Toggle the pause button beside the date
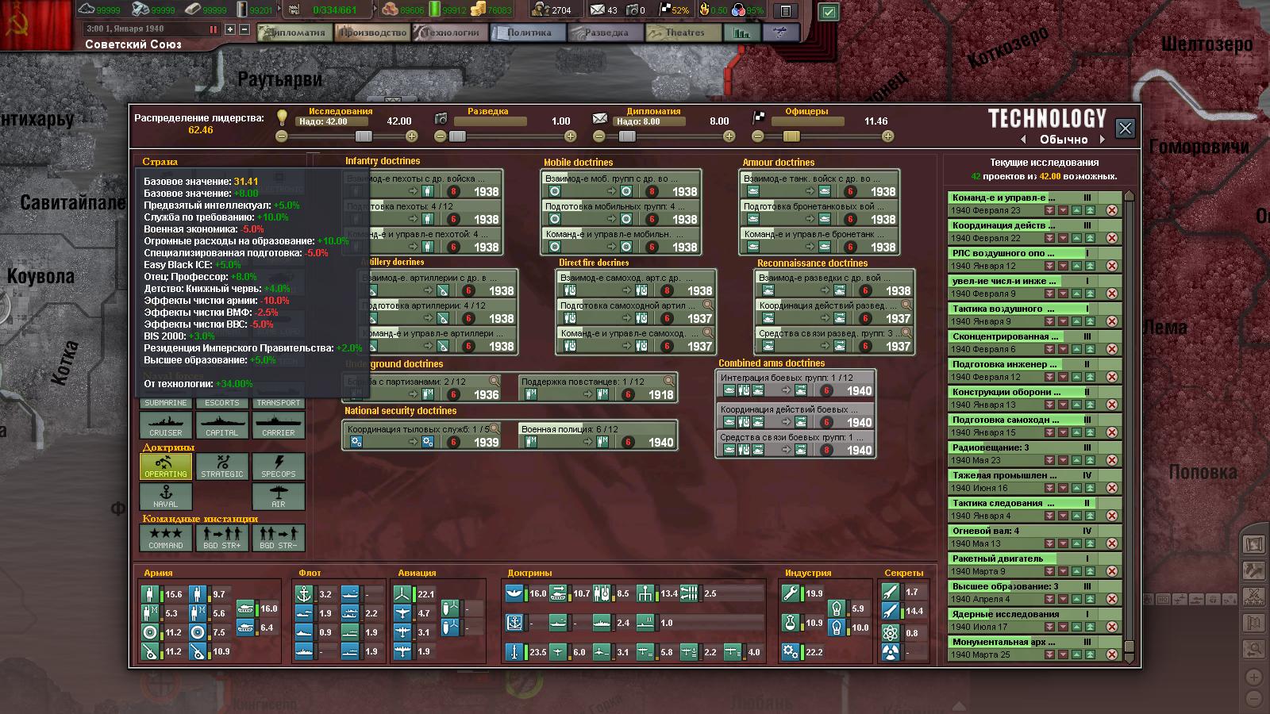The width and height of the screenshot is (1270, 714). [x=213, y=29]
